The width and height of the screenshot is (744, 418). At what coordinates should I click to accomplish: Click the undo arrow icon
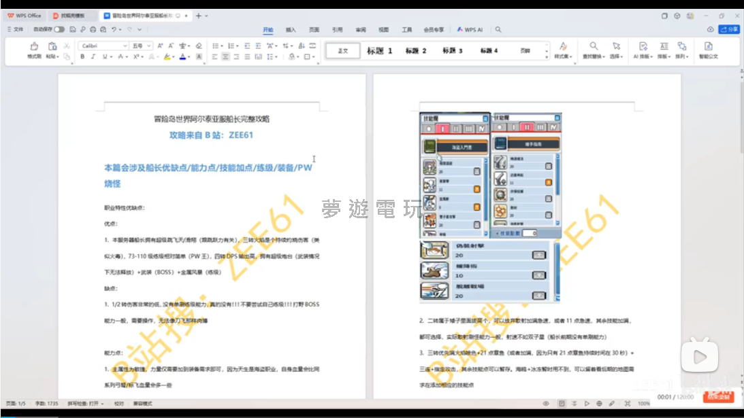[x=114, y=29]
